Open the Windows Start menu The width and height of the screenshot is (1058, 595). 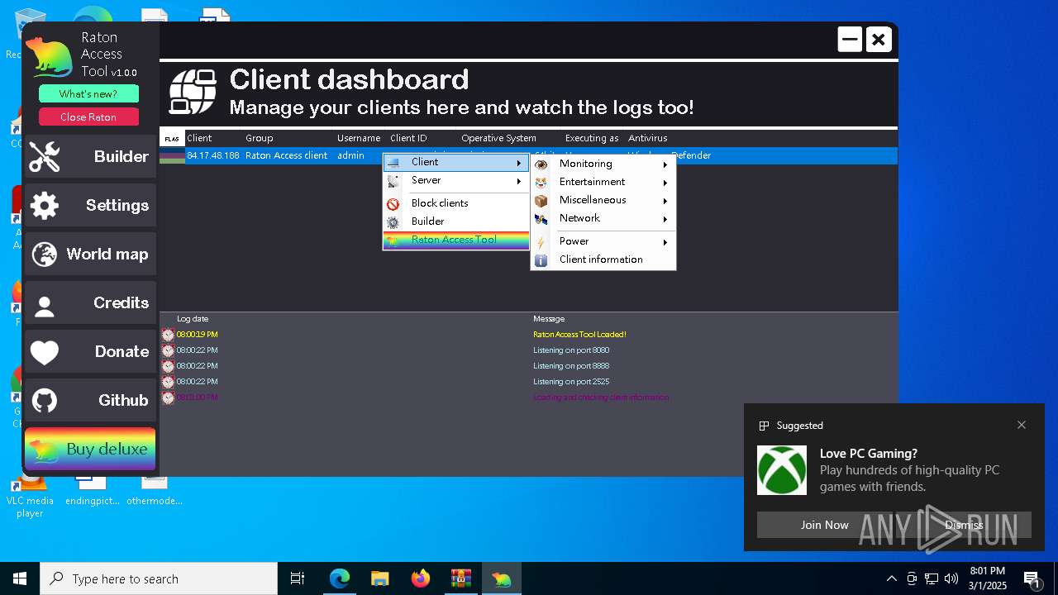pyautogui.click(x=20, y=578)
